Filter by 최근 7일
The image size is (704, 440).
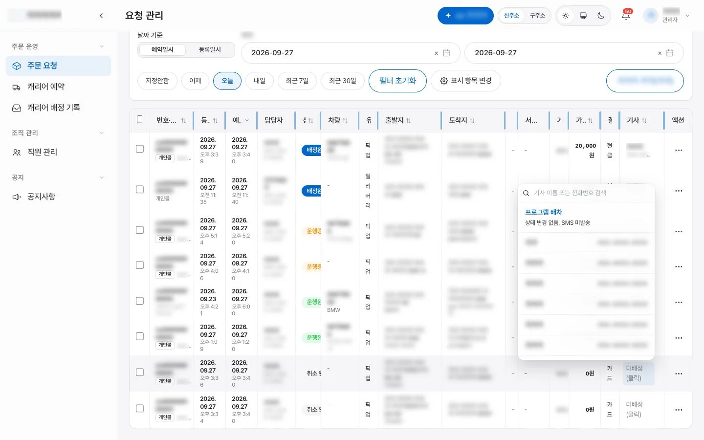pyautogui.click(x=297, y=81)
